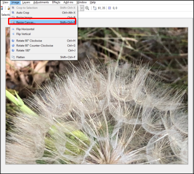Choose Flip Horizontal menu entry
The image size is (194, 174).
coord(44,29)
